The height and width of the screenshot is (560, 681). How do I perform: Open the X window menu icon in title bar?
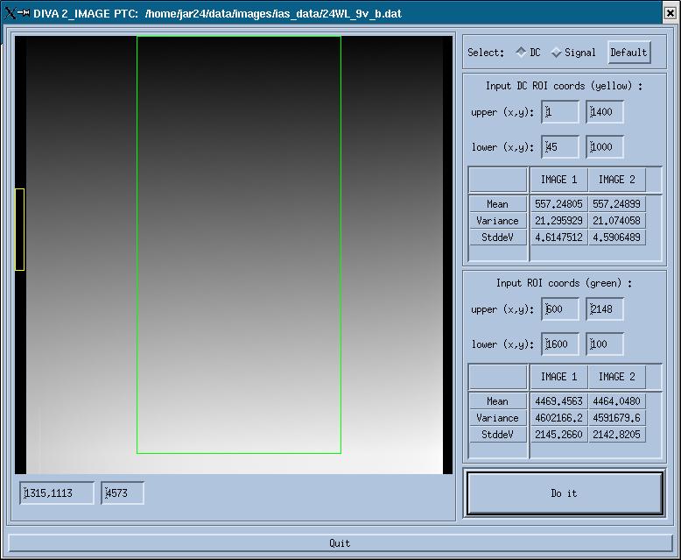pos(11,13)
